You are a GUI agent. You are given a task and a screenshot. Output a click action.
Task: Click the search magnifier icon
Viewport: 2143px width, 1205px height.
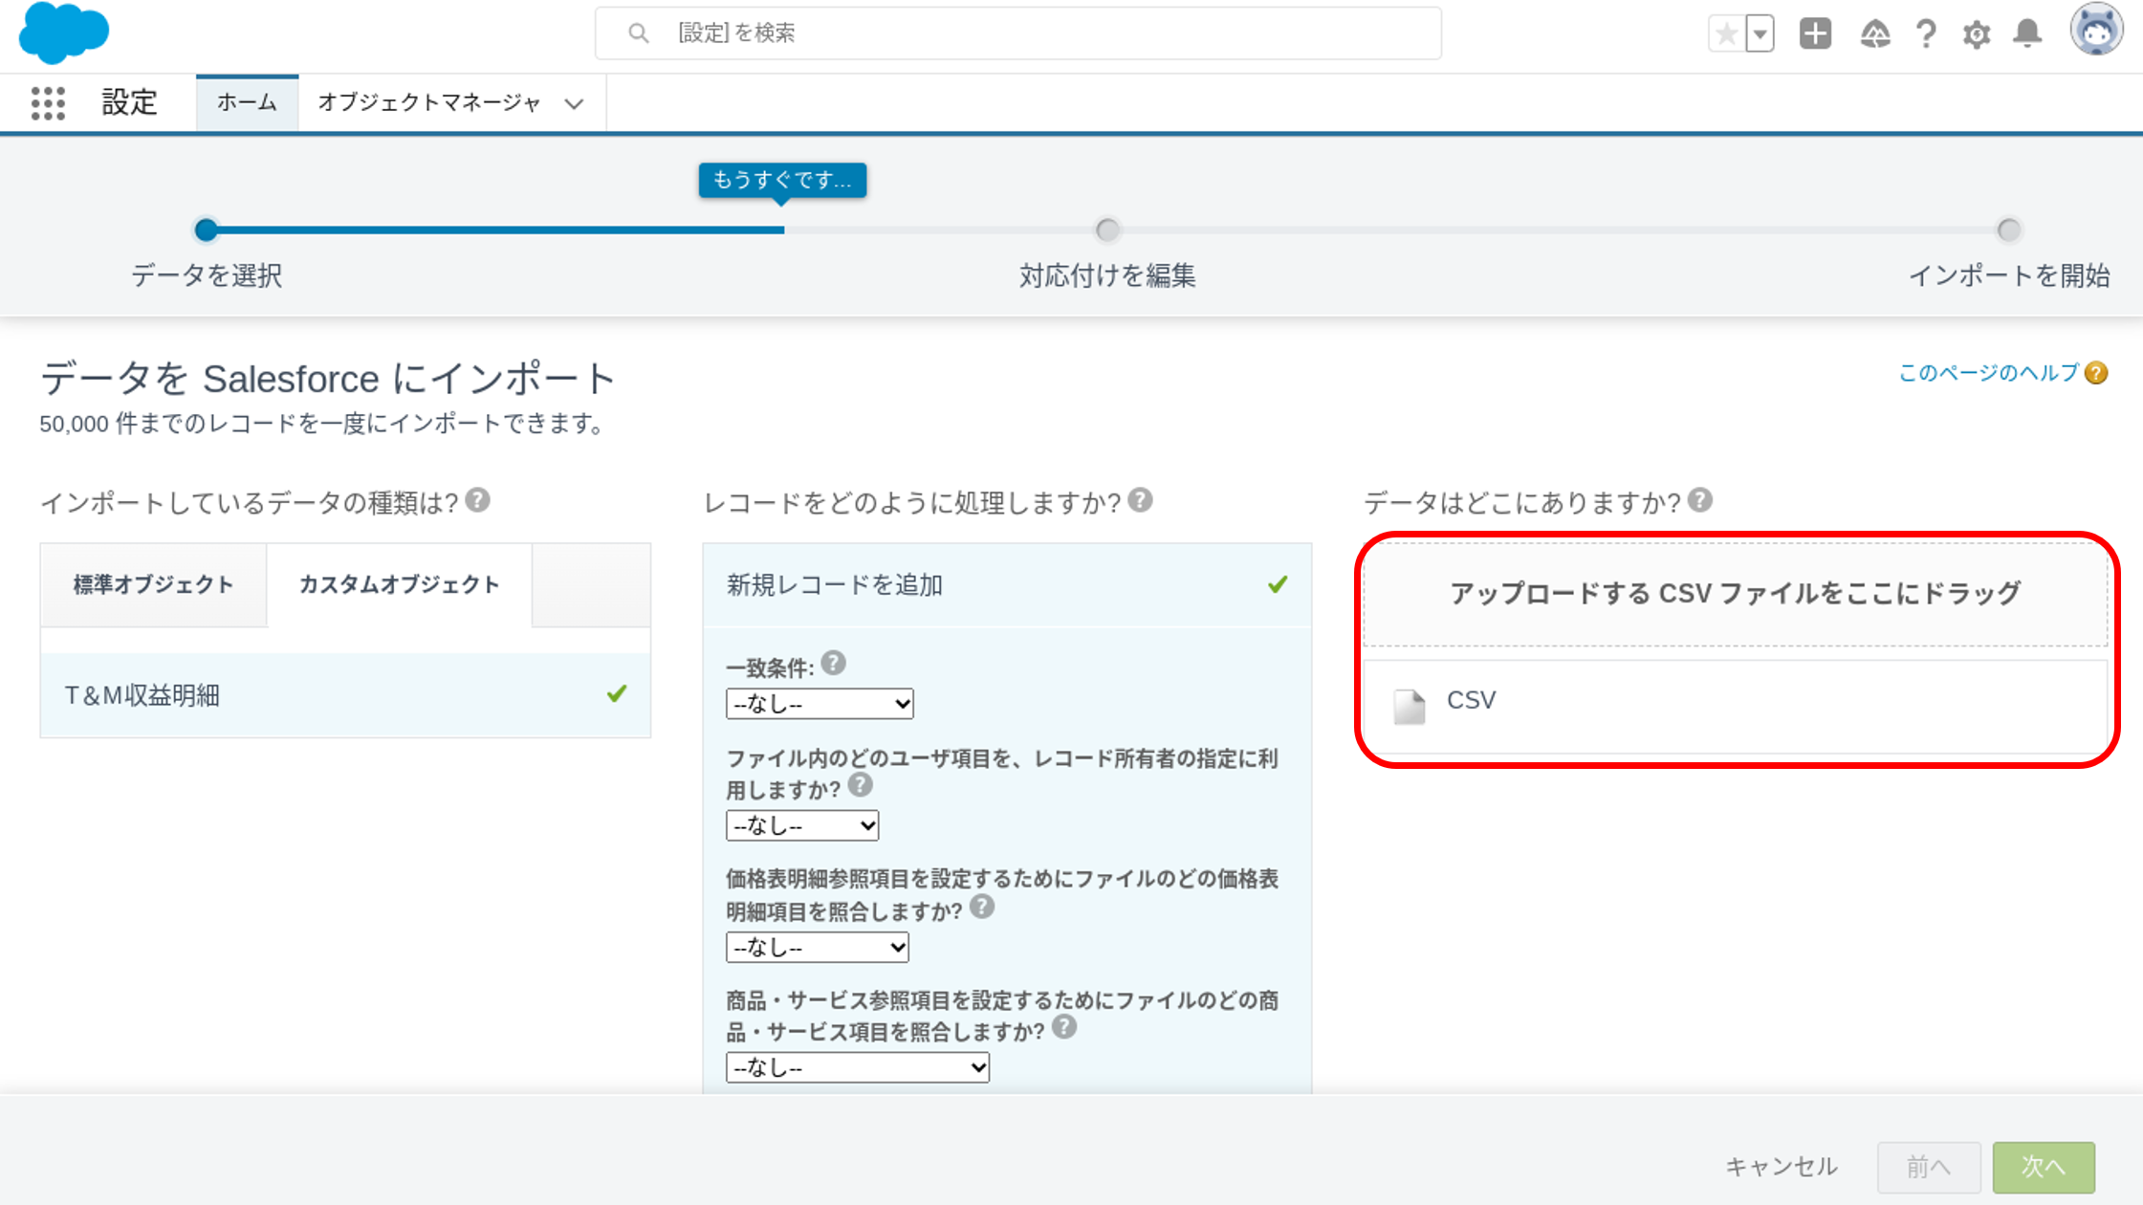(x=638, y=33)
